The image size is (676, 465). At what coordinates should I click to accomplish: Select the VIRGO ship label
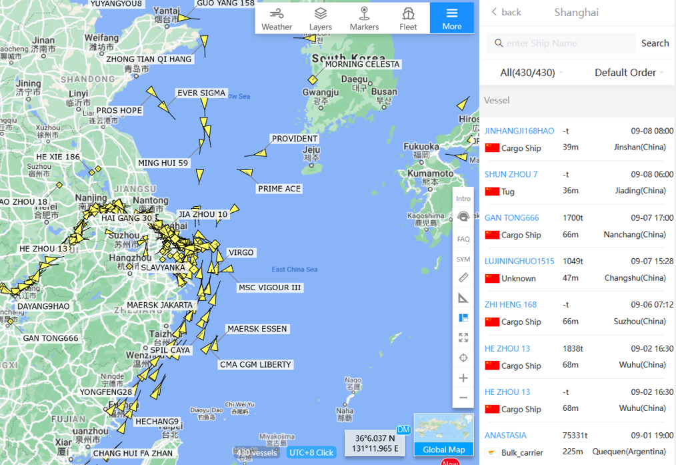click(241, 252)
